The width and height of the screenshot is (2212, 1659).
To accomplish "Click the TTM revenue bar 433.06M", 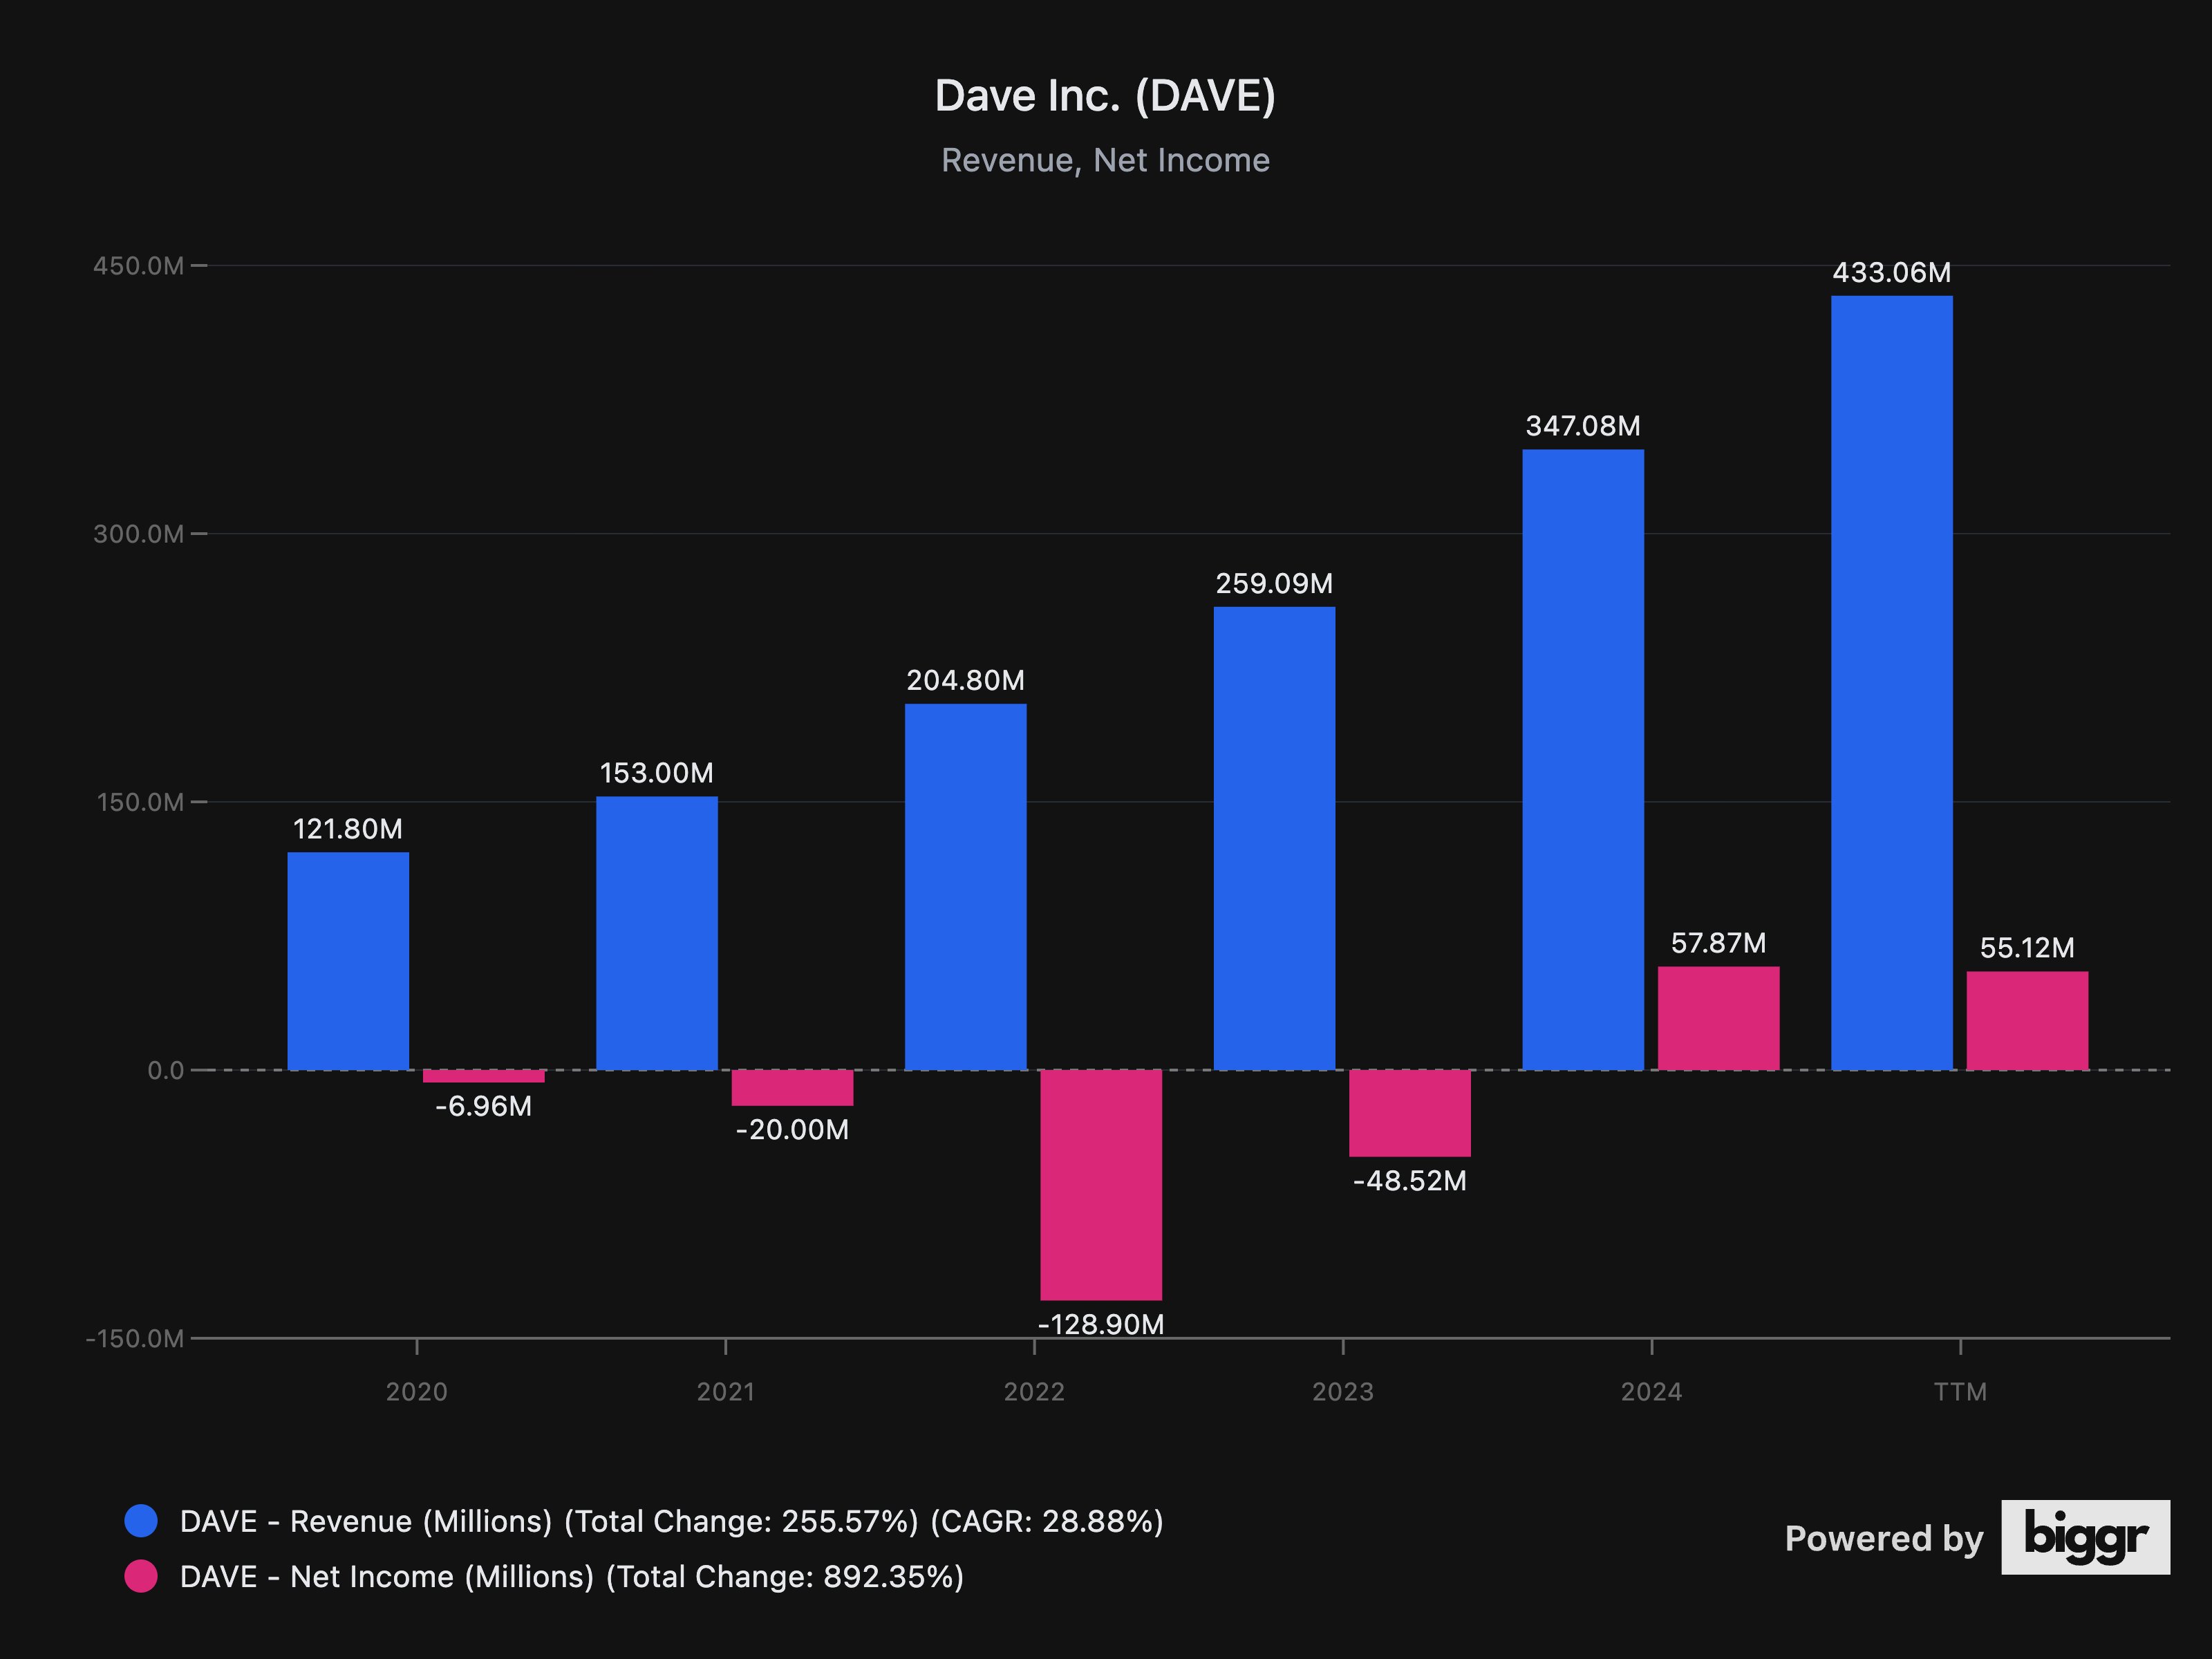I will [1891, 682].
